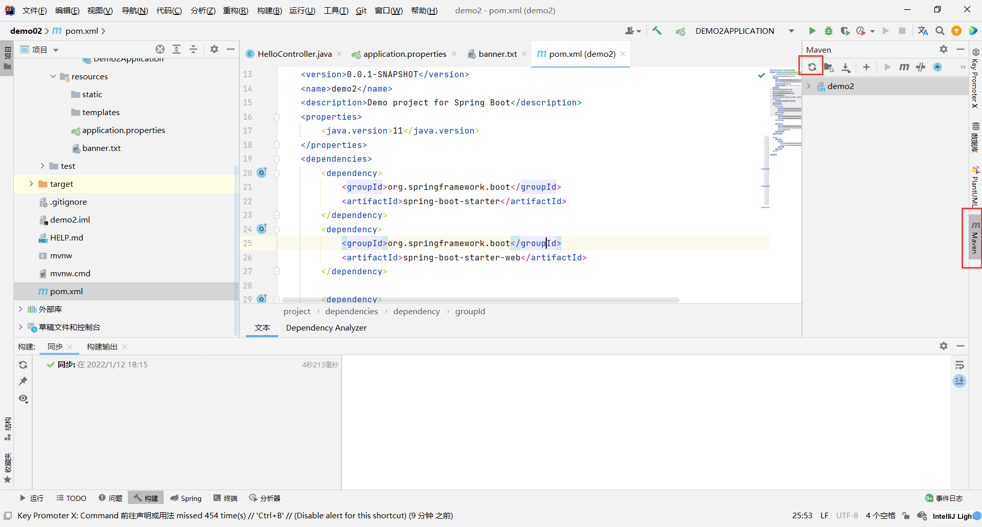This screenshot has width=982, height=527.
Task: Open the 终端 terminal tool window
Action: pyautogui.click(x=225, y=498)
